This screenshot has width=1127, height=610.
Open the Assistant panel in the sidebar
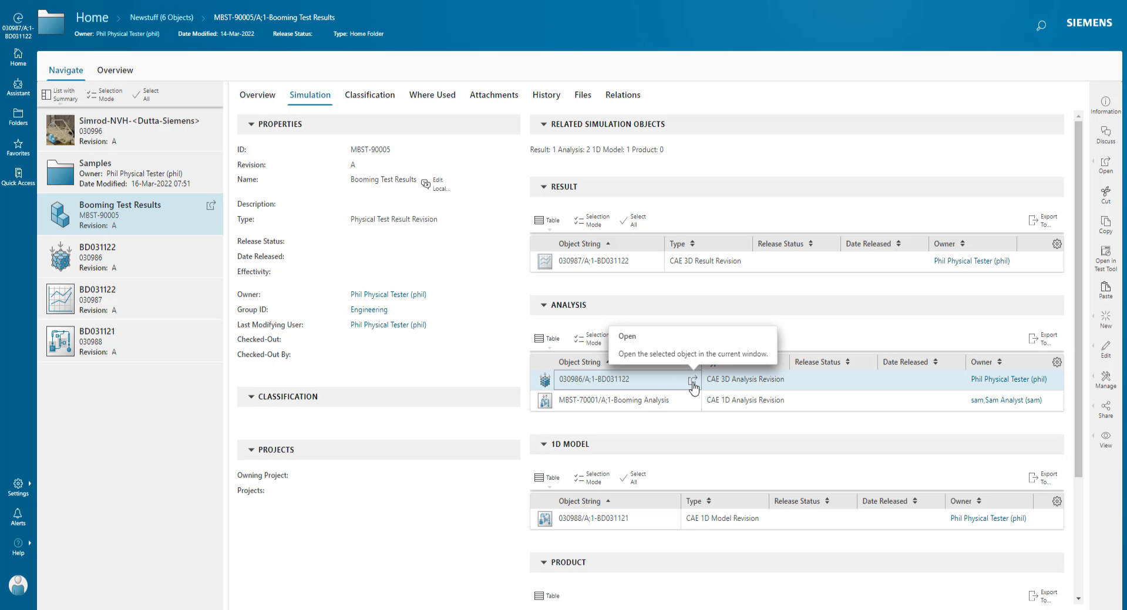click(18, 87)
